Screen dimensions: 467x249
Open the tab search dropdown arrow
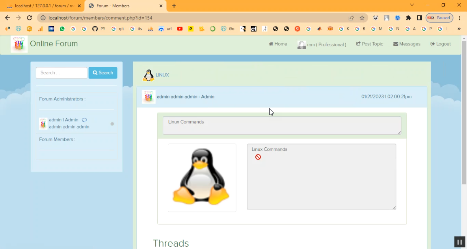click(x=412, y=5)
